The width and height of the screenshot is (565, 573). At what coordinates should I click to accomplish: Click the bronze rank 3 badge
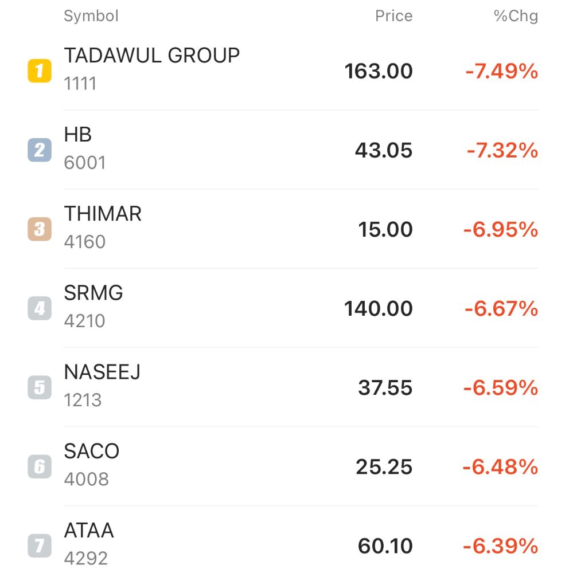pos(40,230)
